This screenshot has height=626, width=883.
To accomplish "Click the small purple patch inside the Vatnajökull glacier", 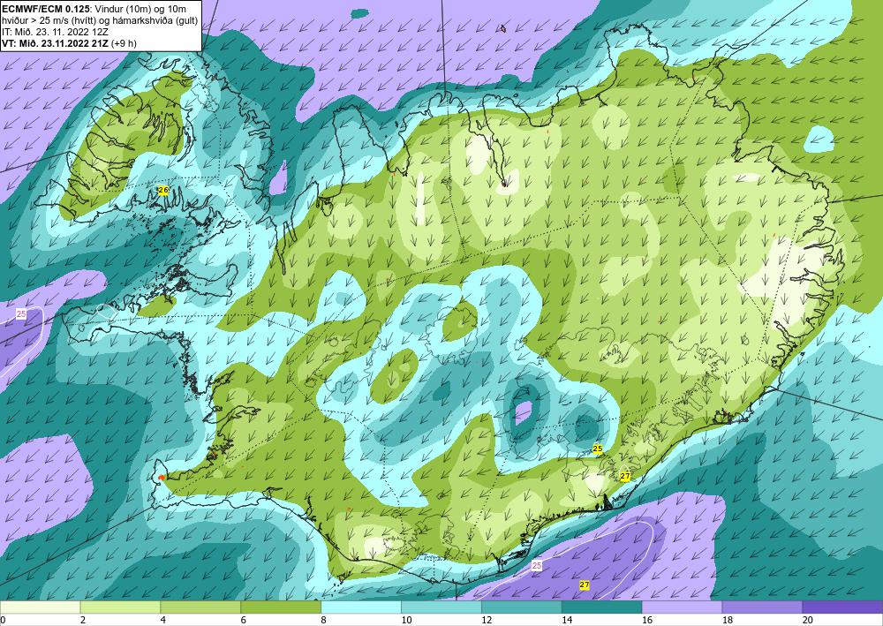I will tap(523, 412).
